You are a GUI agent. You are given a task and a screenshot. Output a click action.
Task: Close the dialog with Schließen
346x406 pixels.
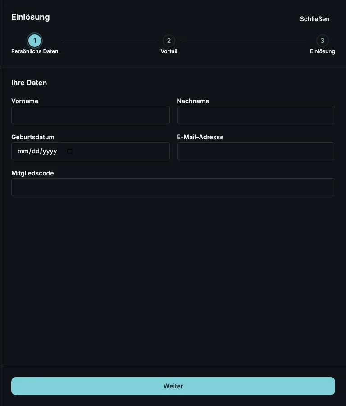(x=315, y=19)
